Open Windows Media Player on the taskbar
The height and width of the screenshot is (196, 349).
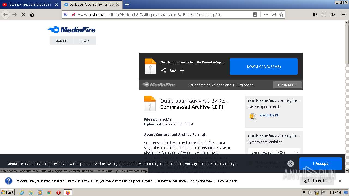40,192
